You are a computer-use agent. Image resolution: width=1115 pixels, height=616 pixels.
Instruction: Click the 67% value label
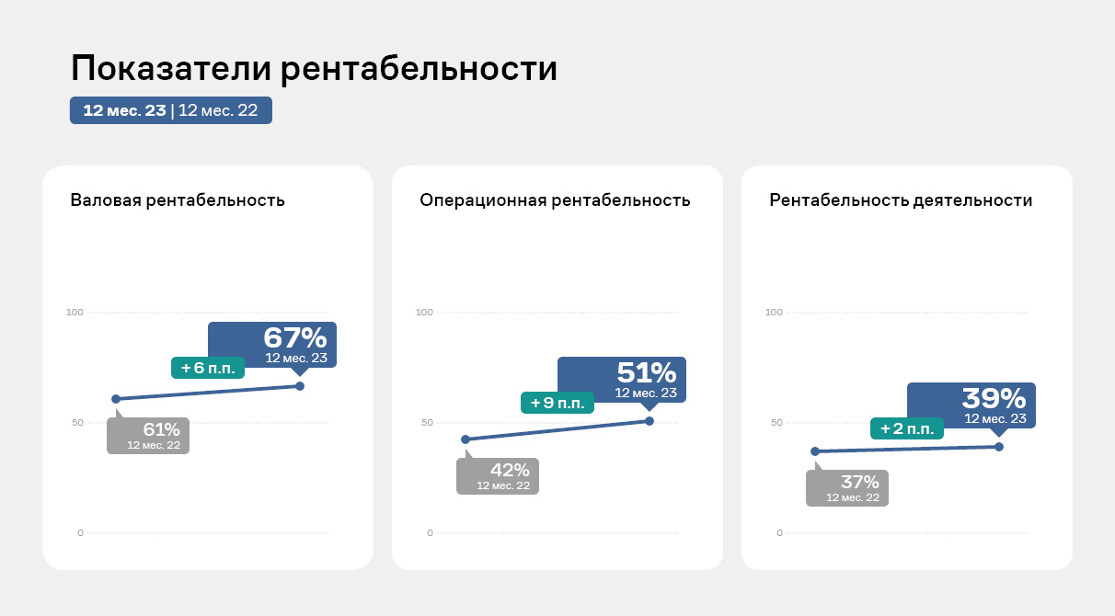pos(294,338)
